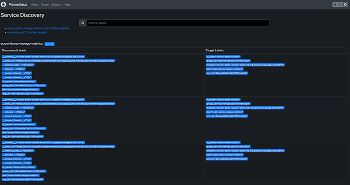
Task: Select the auto-contrast theme icon
Action: pyautogui.click(x=345, y=4)
